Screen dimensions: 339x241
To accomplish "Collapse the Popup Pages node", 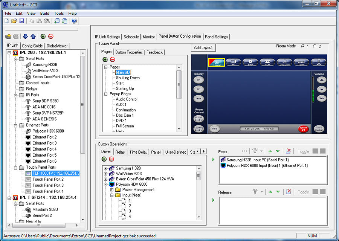I will click(106, 94).
